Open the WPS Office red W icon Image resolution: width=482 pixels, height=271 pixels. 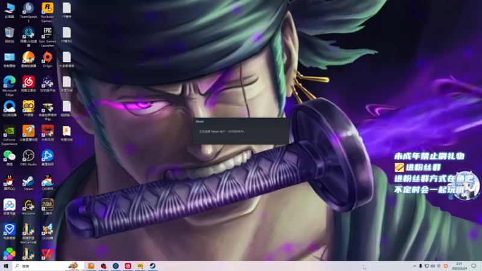[48, 254]
